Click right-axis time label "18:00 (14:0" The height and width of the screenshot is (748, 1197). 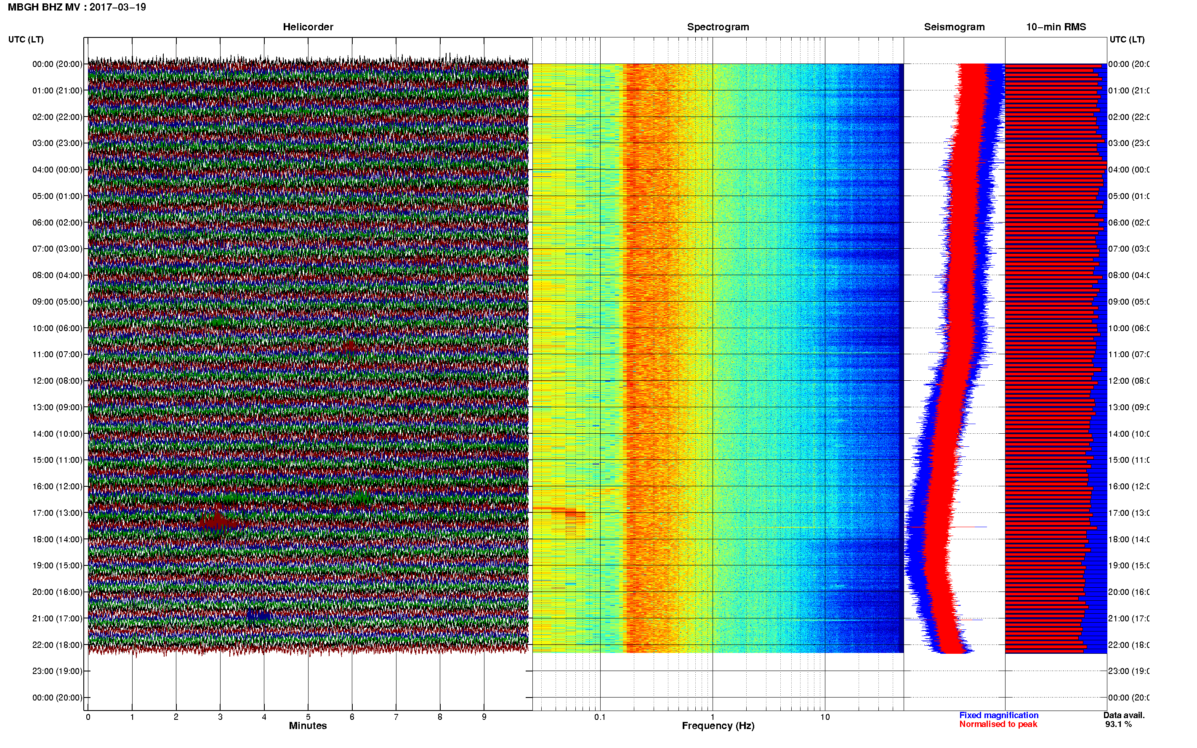tap(1129, 539)
